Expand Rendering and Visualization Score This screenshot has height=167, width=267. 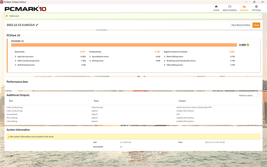coord(165,61)
